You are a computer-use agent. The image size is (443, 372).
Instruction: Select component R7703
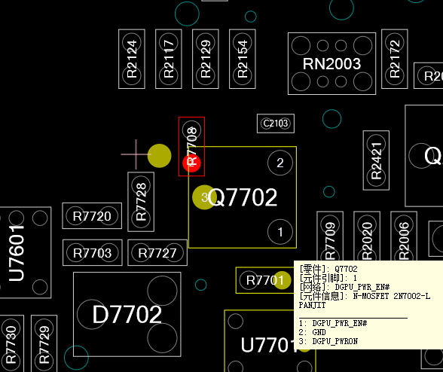(x=93, y=252)
